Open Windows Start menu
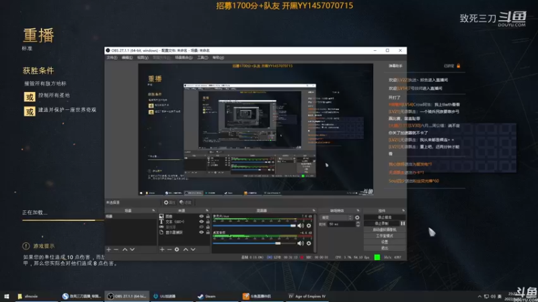Image resolution: width=538 pixels, height=302 pixels. pos(7,296)
